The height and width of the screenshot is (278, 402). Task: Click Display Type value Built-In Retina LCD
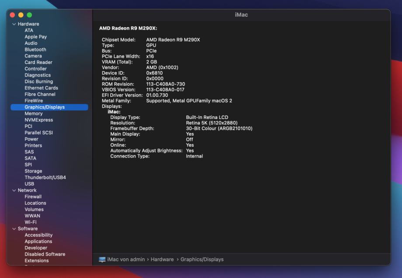[207, 118]
